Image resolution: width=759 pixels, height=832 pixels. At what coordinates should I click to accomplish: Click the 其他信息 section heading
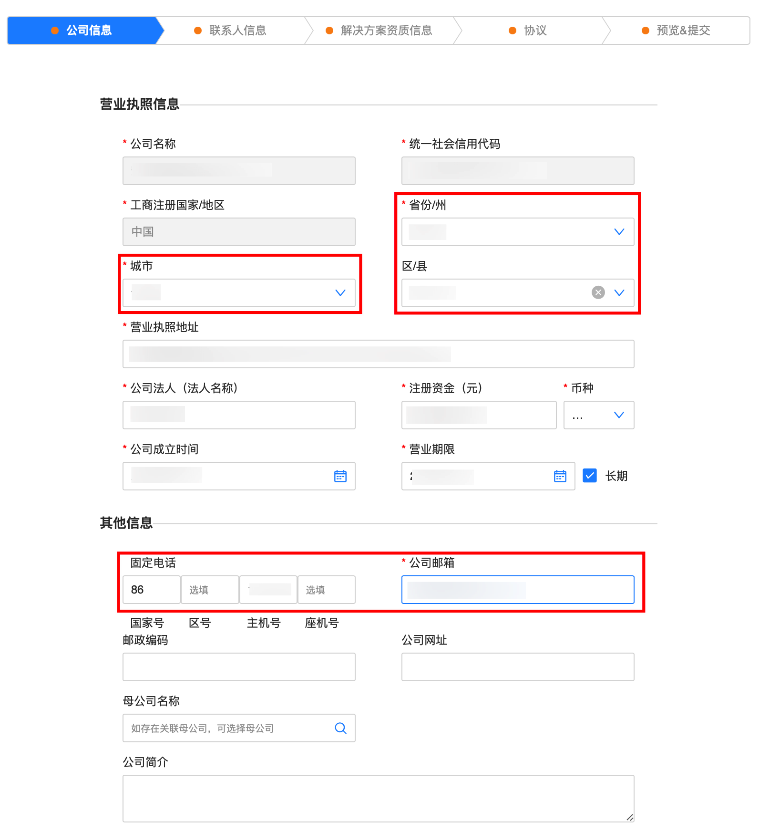coord(126,523)
